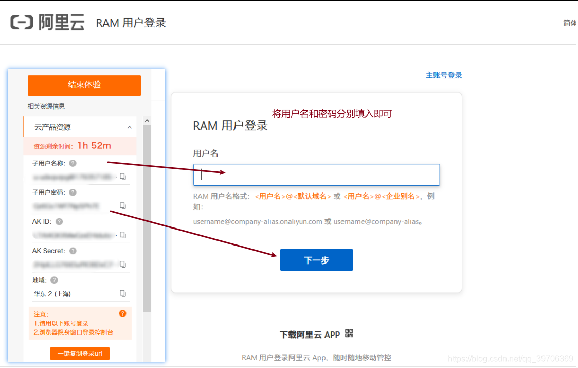Show help for 地域 field
This screenshot has height=368, width=578.
pyautogui.click(x=54, y=280)
